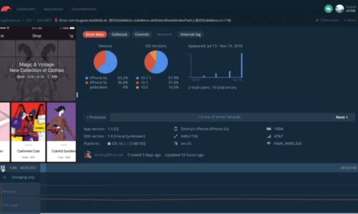
Task: Click the phone device icon
Action: (x=175, y=129)
